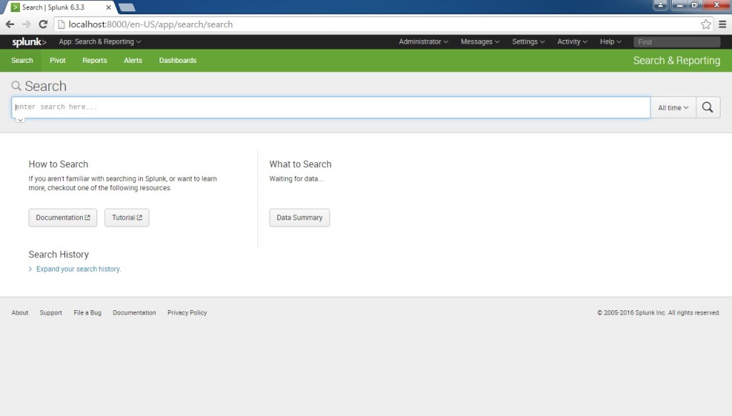732x416 pixels.
Task: Open the App: Search & Reporting dropdown
Action: click(100, 41)
